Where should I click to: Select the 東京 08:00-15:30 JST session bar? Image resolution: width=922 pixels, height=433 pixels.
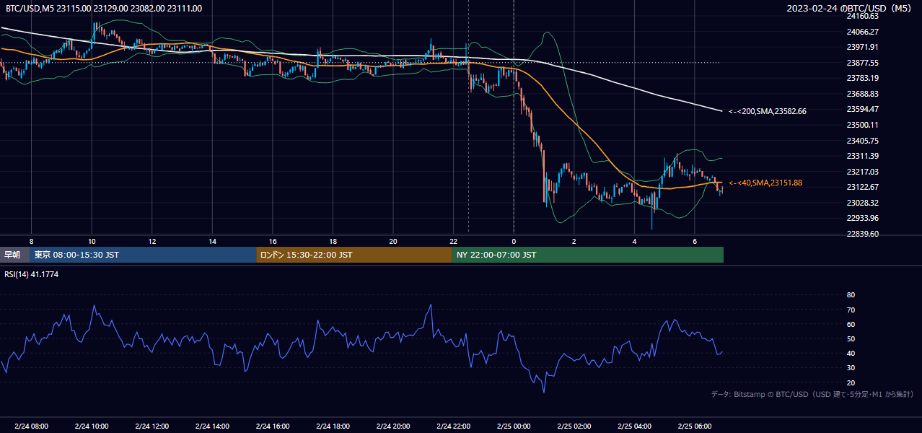click(x=142, y=255)
